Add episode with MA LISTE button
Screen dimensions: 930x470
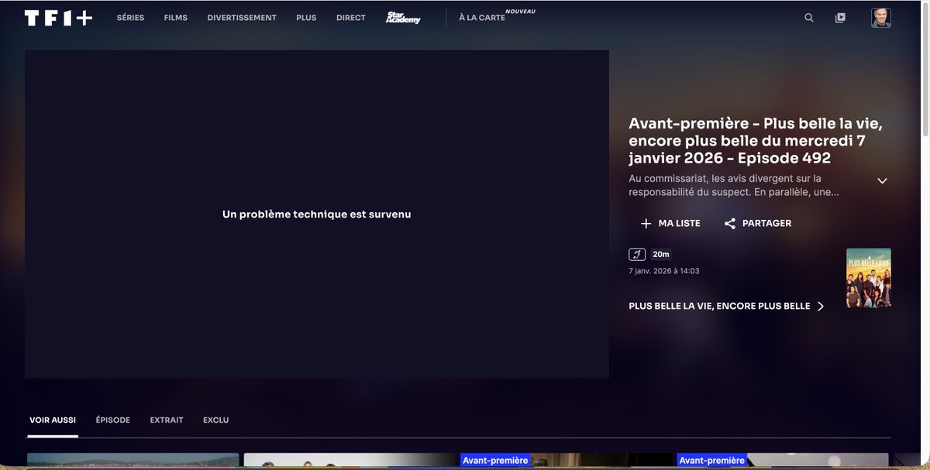[670, 224]
